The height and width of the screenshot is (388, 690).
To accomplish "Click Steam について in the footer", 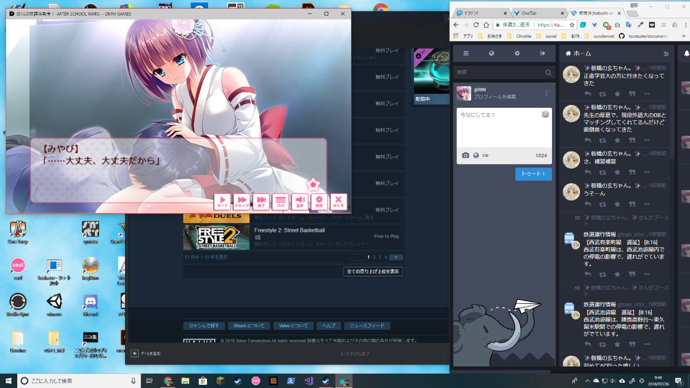I will 249,325.
